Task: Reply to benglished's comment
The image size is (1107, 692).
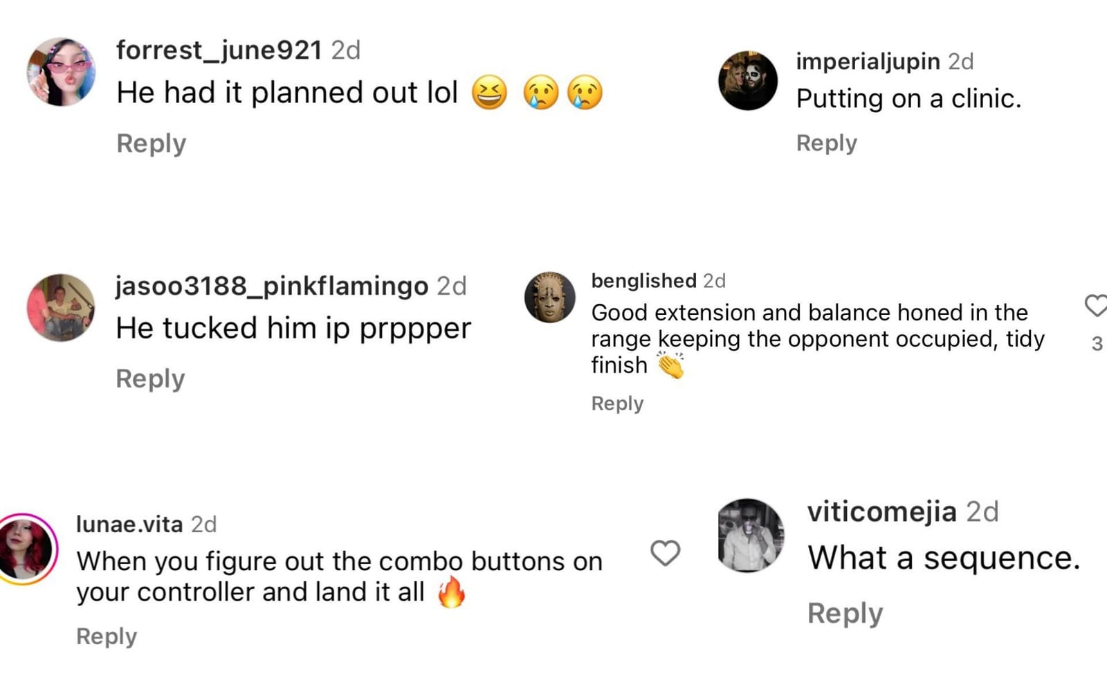Action: [617, 403]
